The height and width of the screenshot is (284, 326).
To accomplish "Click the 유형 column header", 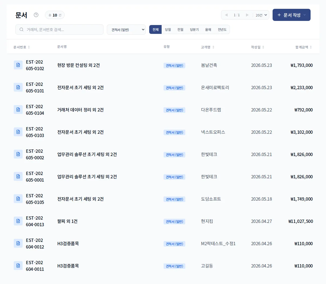I will point(167,47).
